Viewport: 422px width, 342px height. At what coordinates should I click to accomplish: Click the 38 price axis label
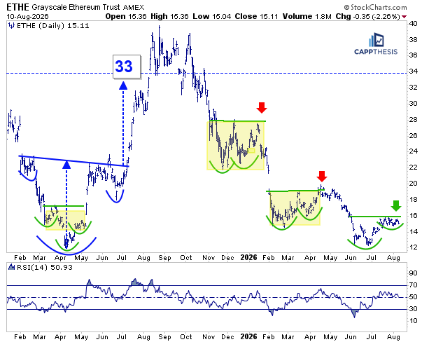pyautogui.click(x=413, y=40)
